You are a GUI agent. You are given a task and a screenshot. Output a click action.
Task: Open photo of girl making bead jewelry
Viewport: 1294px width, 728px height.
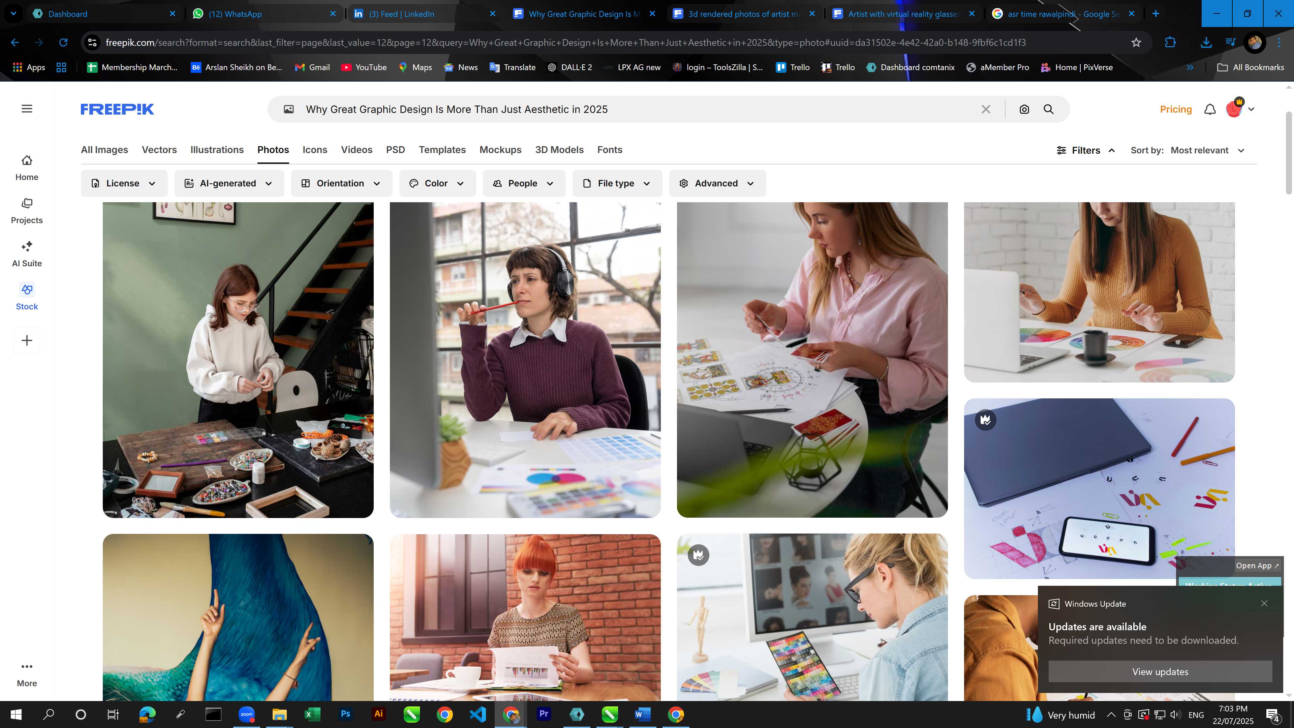point(238,360)
